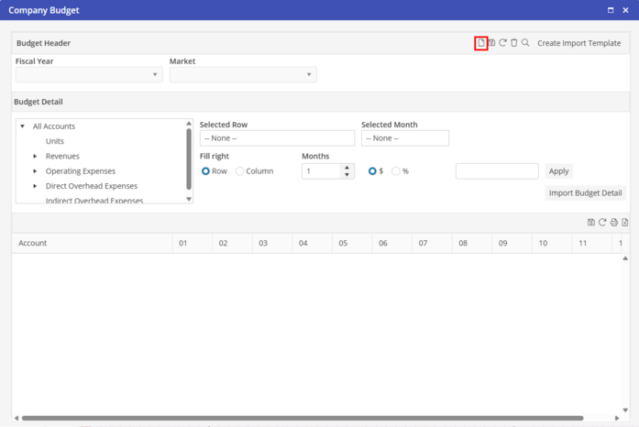The height and width of the screenshot is (427, 639).
Task: Click Import Budget Detail button
Action: 585,193
